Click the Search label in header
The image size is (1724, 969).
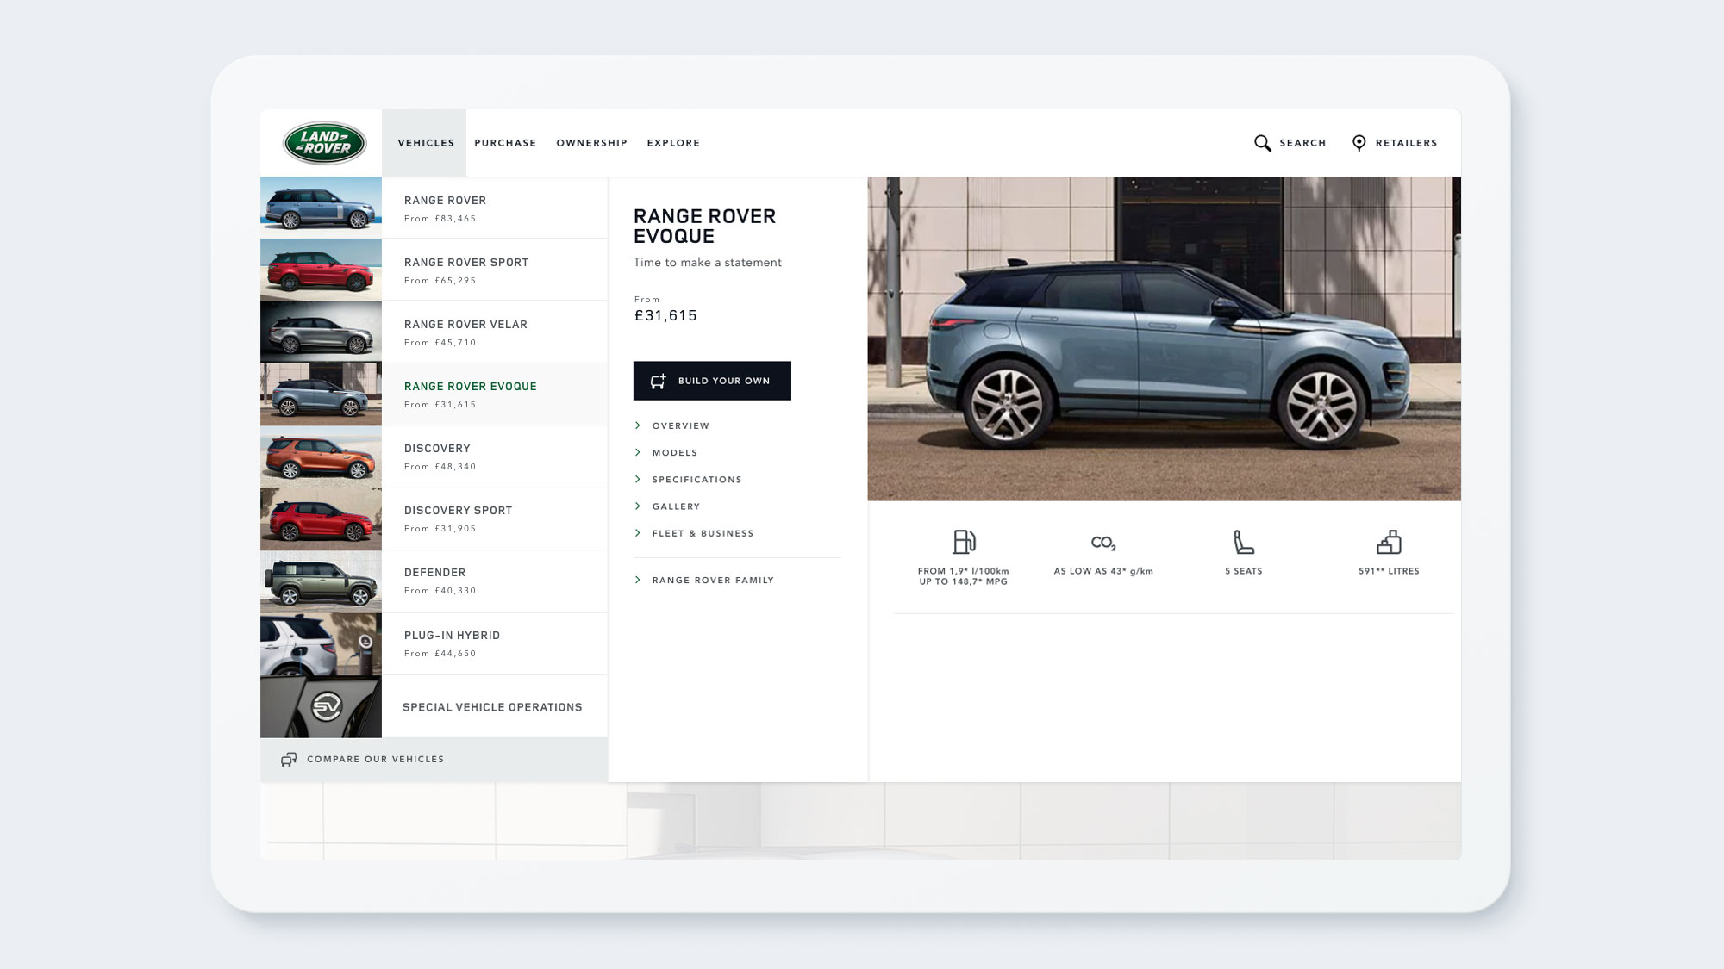click(1302, 143)
